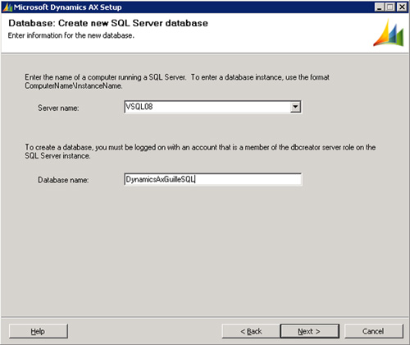Focus the Database name input field
The height and width of the screenshot is (345, 410).
(213, 179)
